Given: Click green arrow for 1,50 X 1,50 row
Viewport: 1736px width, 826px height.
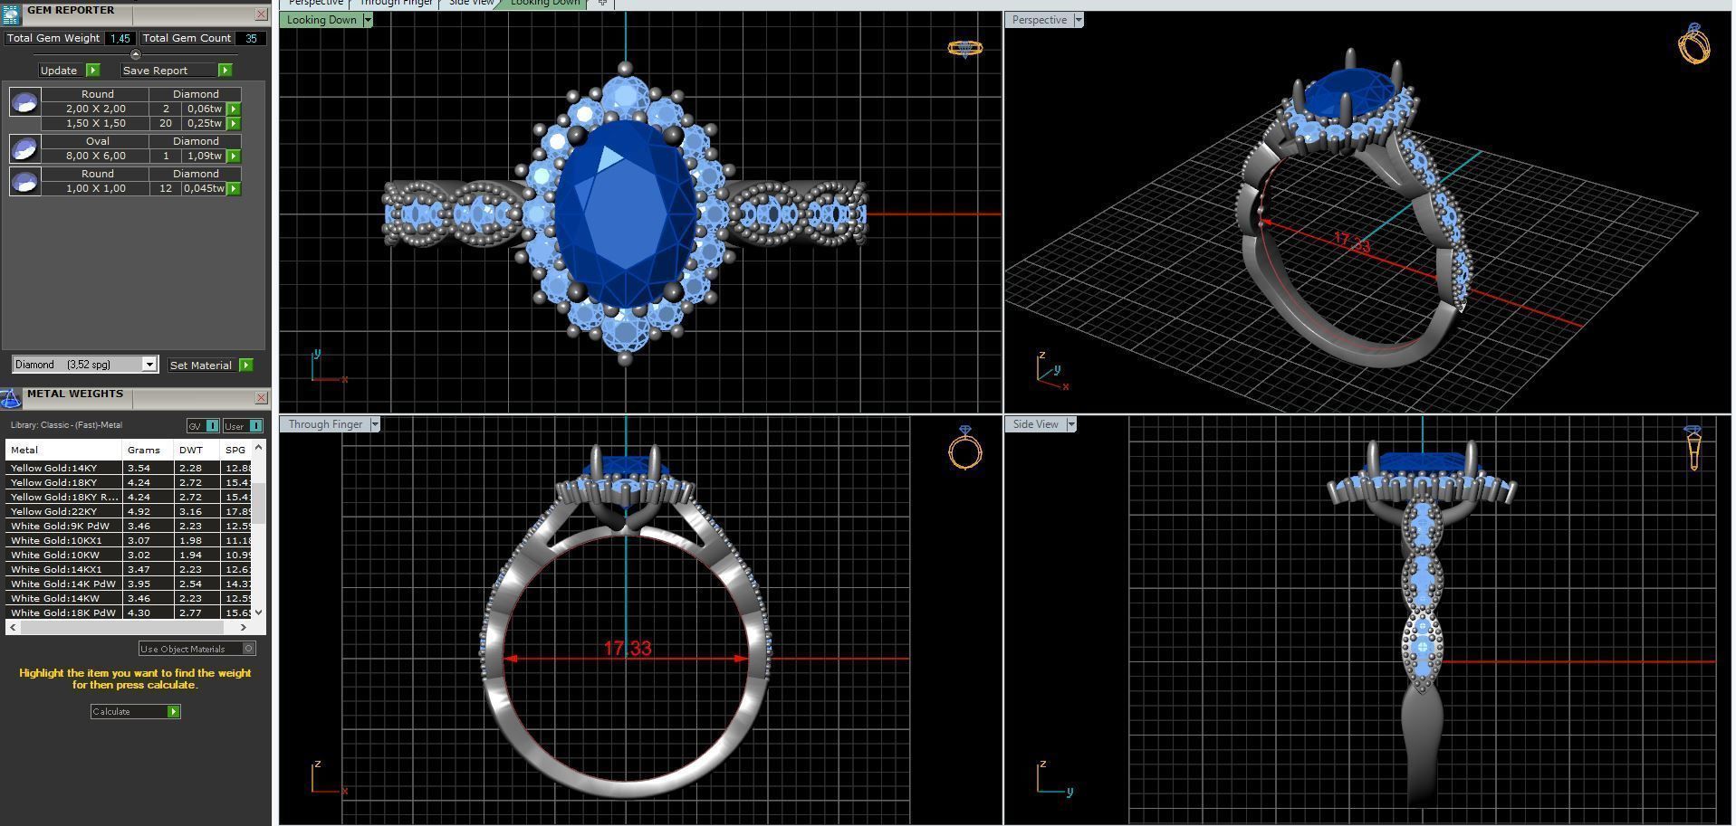Looking at the screenshot, I should pos(234,123).
